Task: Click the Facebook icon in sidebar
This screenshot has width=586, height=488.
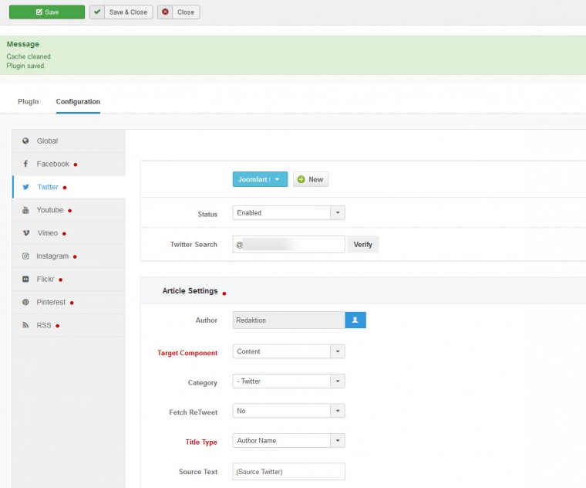Action: point(25,164)
